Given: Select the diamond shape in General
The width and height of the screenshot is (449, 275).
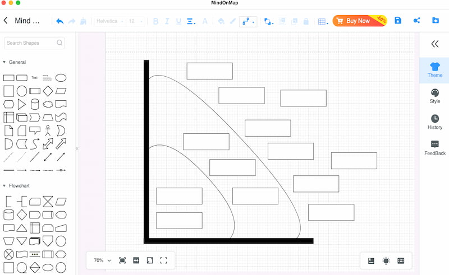Looking at the screenshot, I should [48, 91].
